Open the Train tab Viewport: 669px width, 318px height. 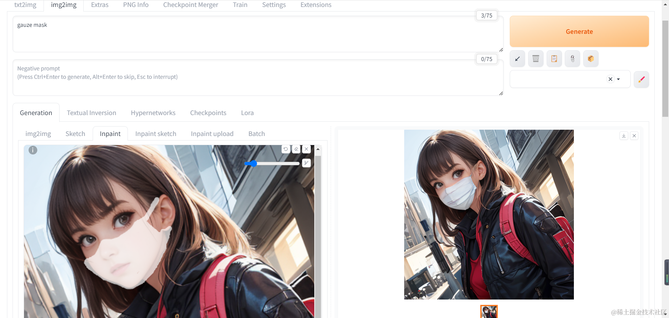click(x=240, y=5)
